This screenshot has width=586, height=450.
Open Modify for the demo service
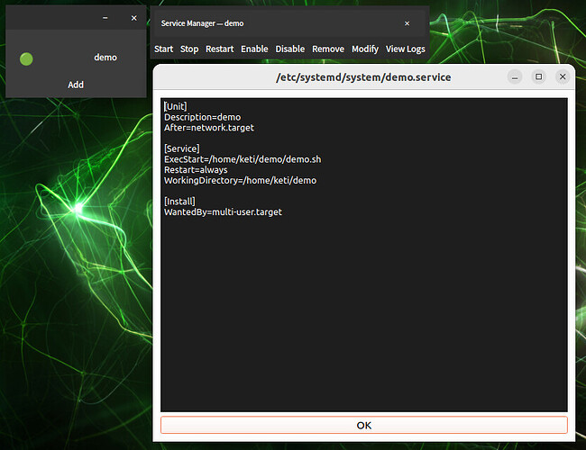pos(365,49)
